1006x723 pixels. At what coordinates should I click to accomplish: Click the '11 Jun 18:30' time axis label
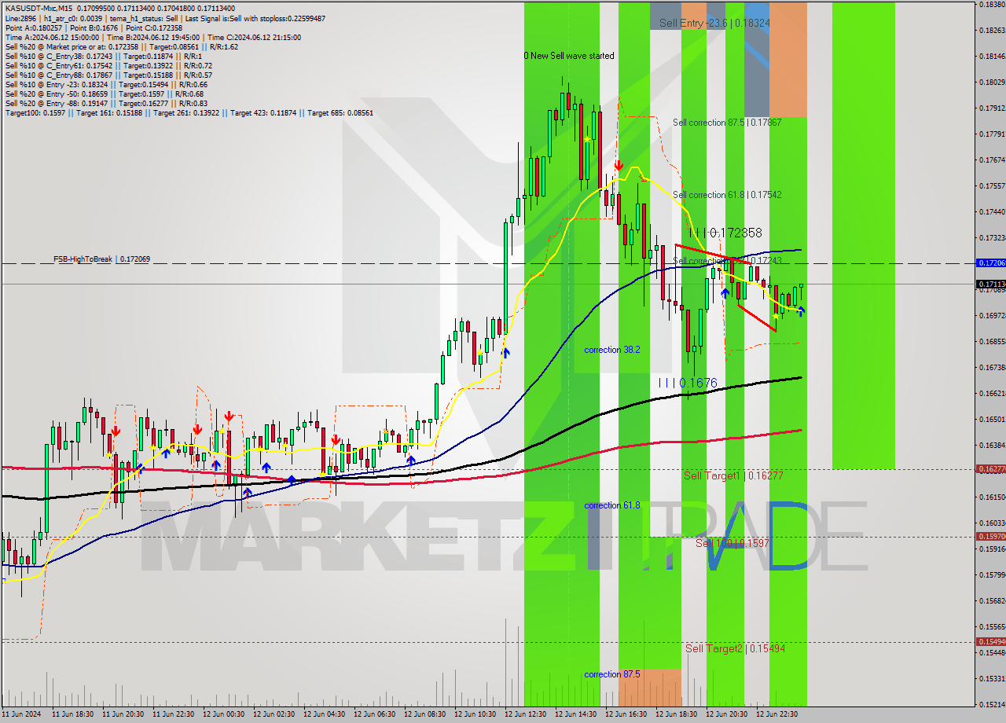tap(73, 715)
